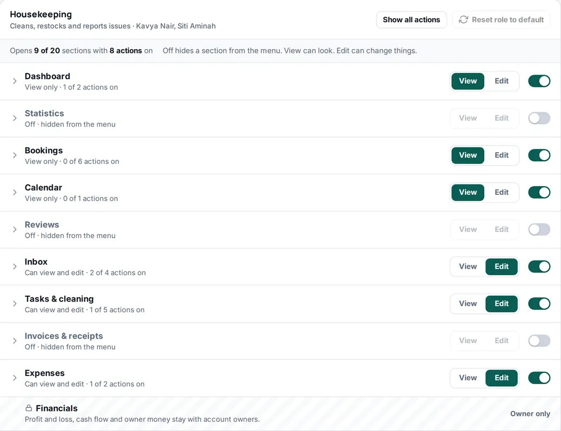Click the Financials locked section title
The width and height of the screenshot is (561, 431).
57,408
